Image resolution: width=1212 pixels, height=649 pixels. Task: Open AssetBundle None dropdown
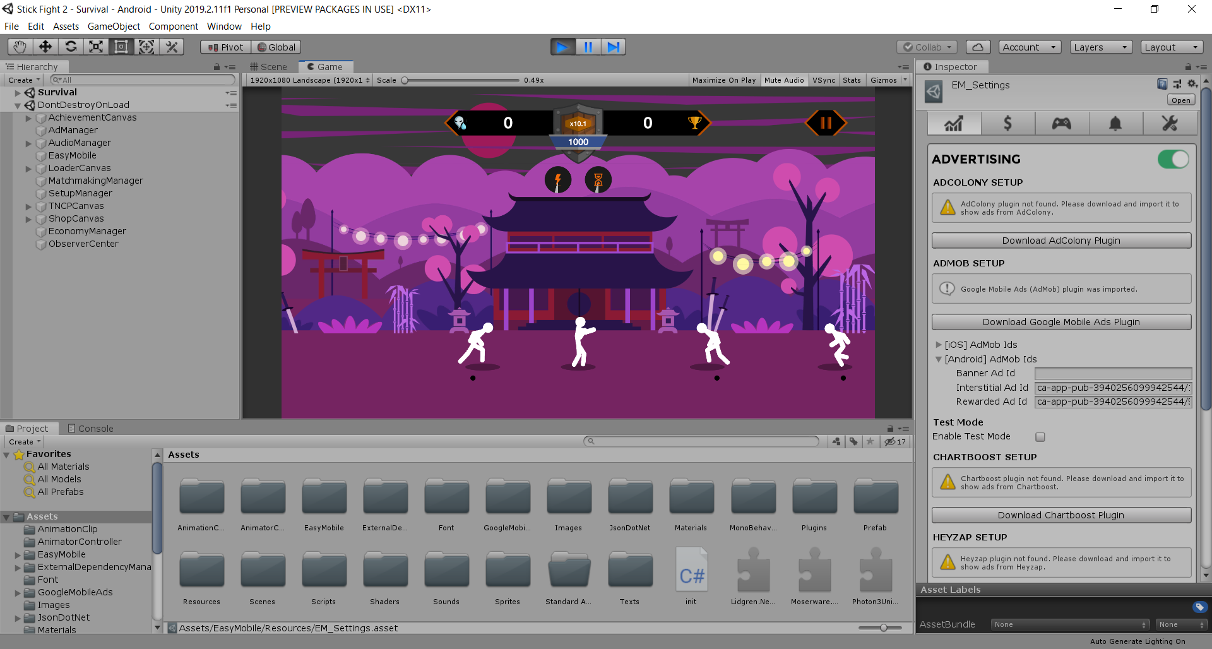coord(1070,624)
